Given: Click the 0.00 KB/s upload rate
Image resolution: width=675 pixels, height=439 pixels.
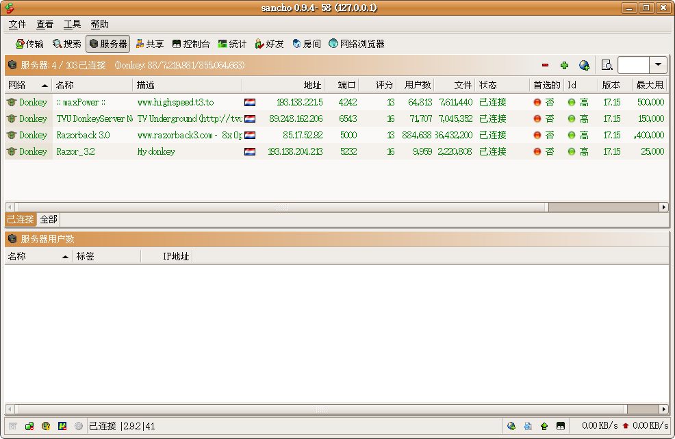Looking at the screenshot, I should [650, 425].
